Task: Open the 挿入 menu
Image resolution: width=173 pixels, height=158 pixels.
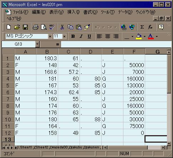Action: click(x=73, y=12)
